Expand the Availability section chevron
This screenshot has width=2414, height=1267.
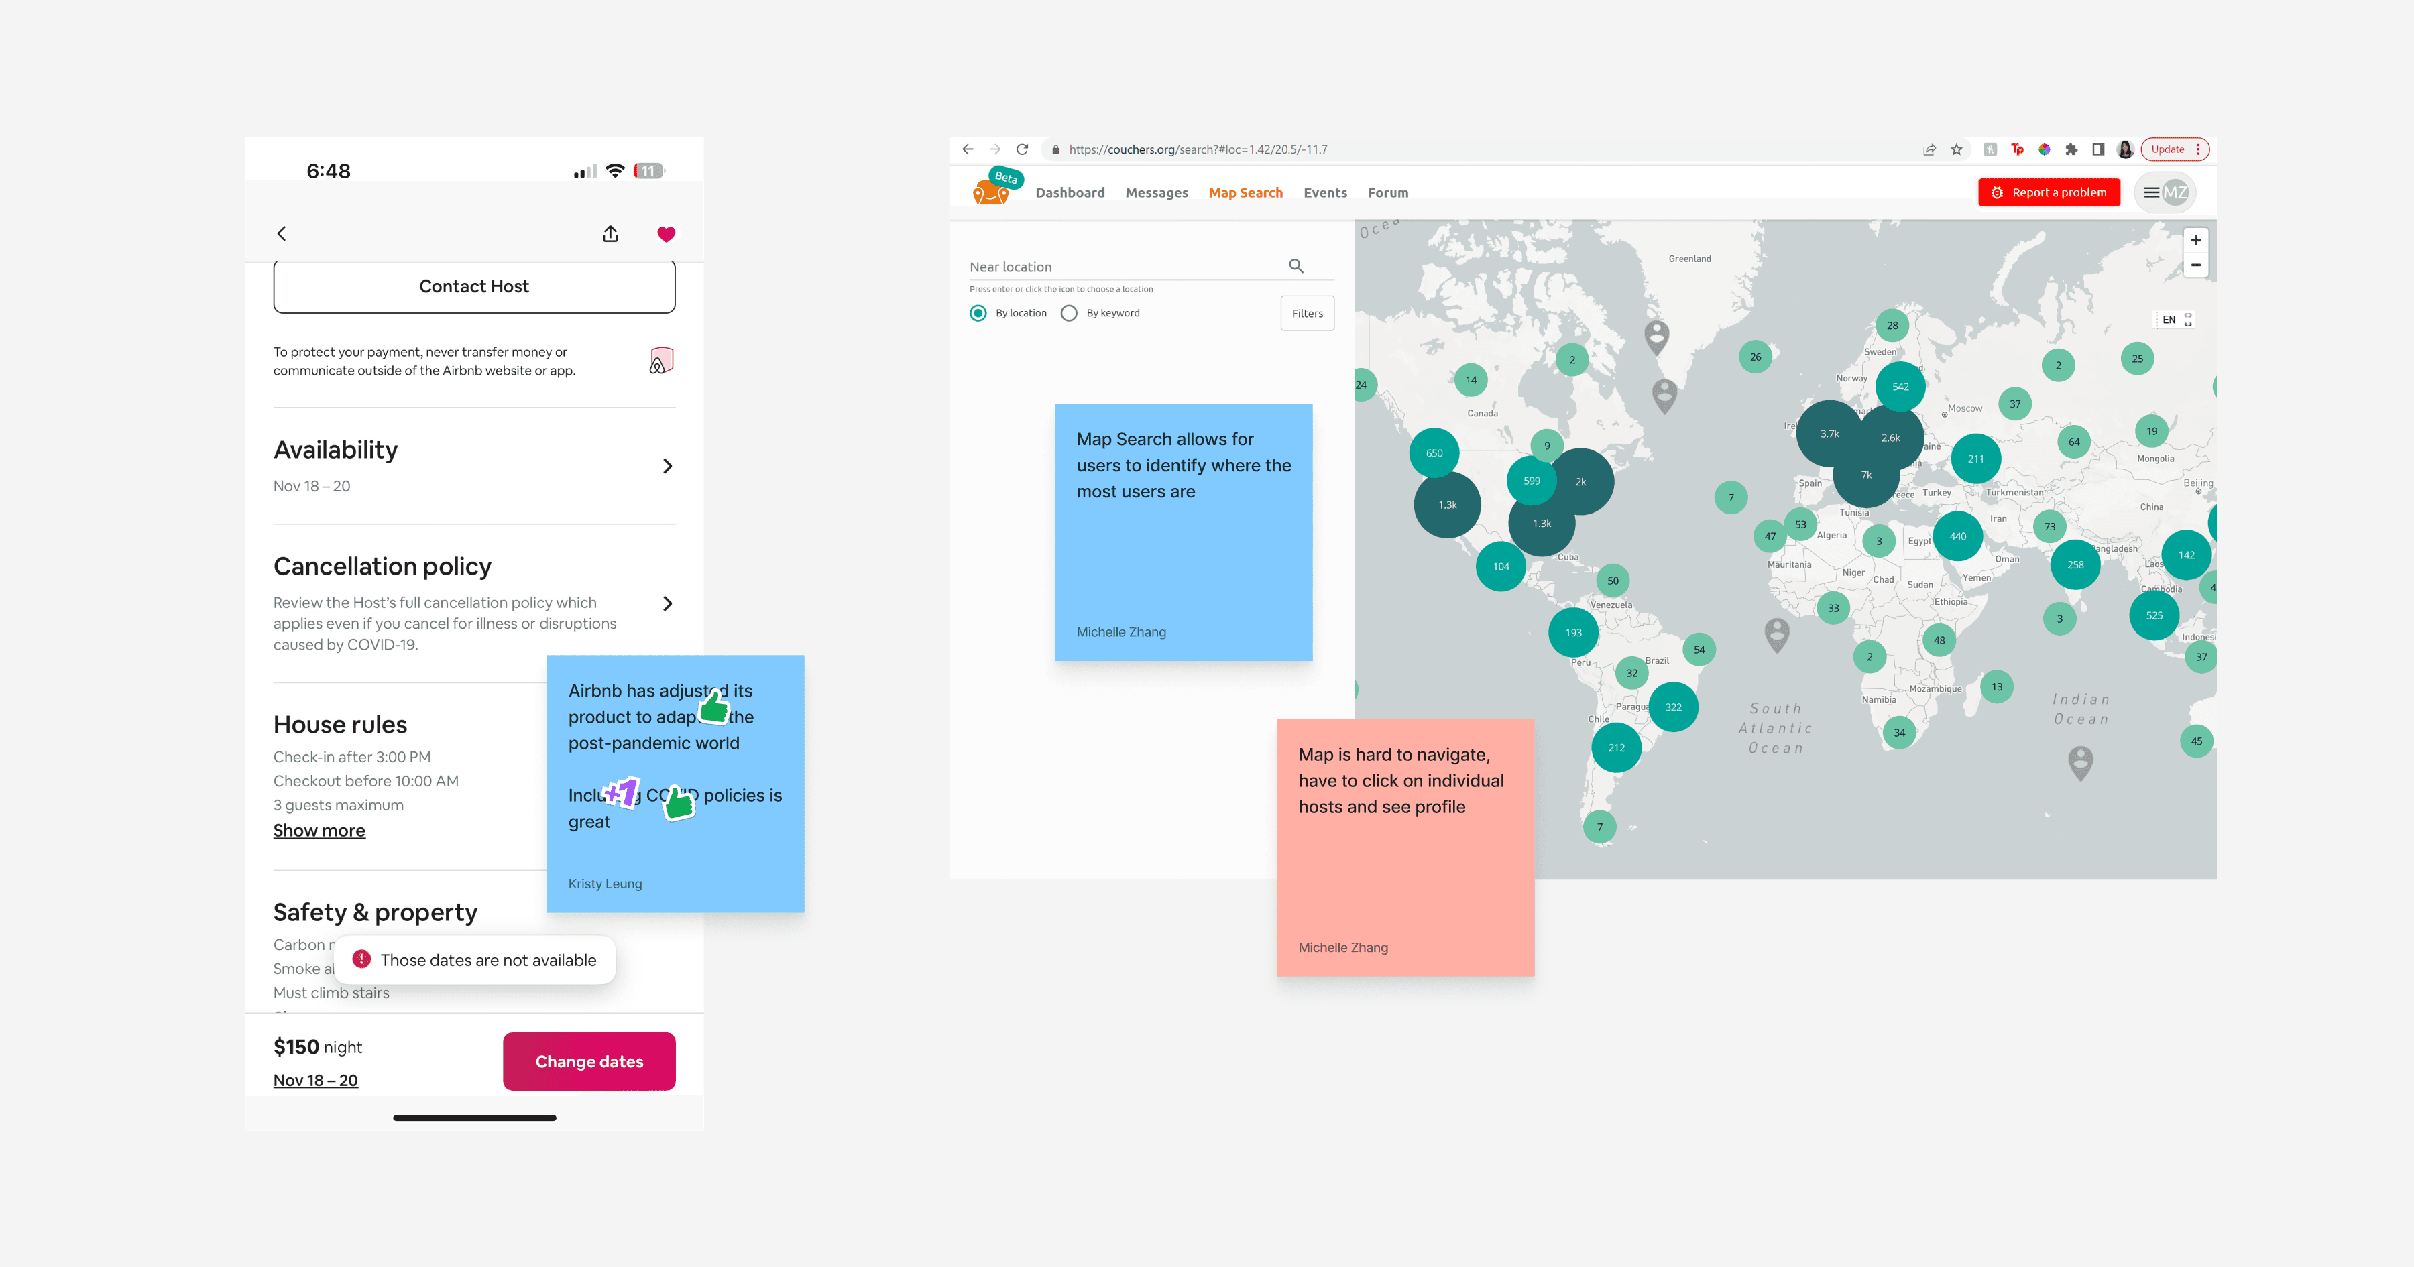pyautogui.click(x=667, y=466)
